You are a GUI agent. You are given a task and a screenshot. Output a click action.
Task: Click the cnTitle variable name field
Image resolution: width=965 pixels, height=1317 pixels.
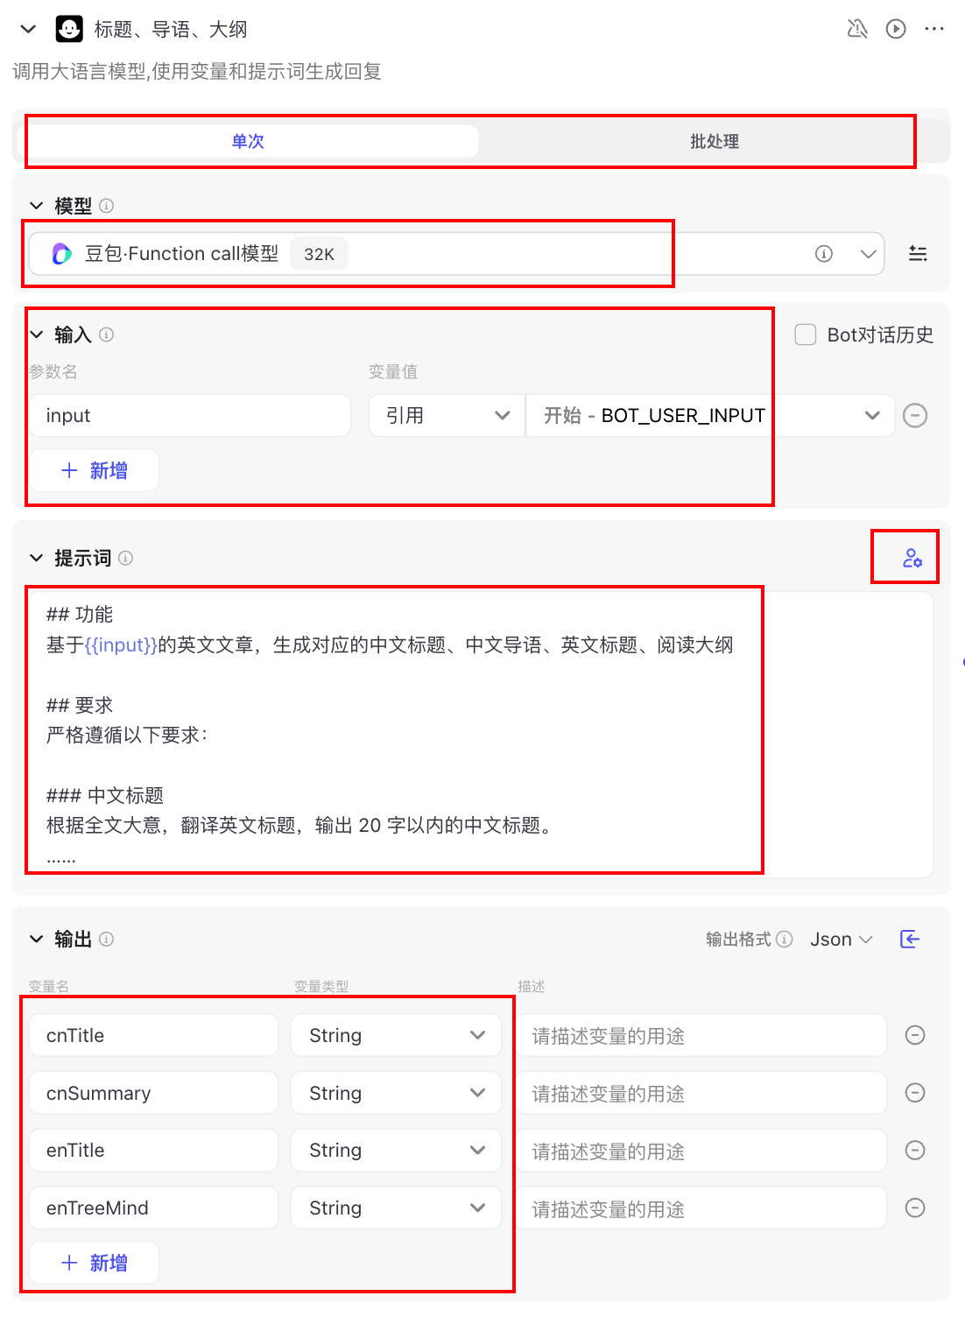tap(153, 1035)
